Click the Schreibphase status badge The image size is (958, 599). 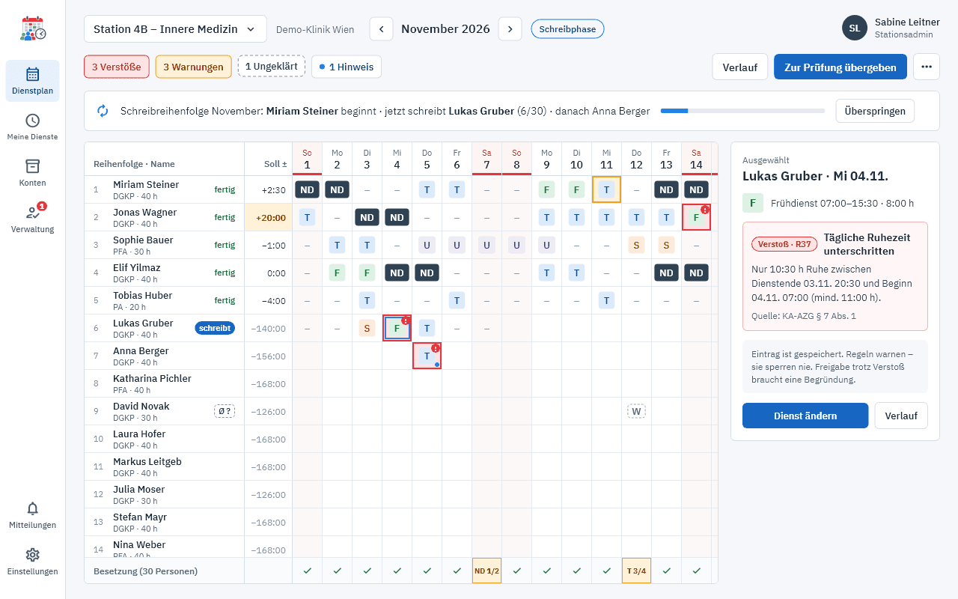pyautogui.click(x=567, y=29)
